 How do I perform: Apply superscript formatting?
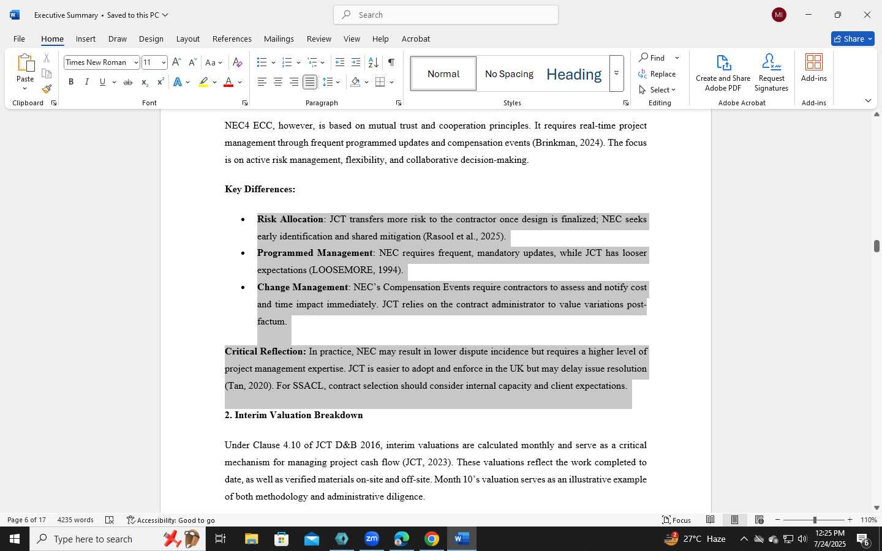tap(160, 82)
